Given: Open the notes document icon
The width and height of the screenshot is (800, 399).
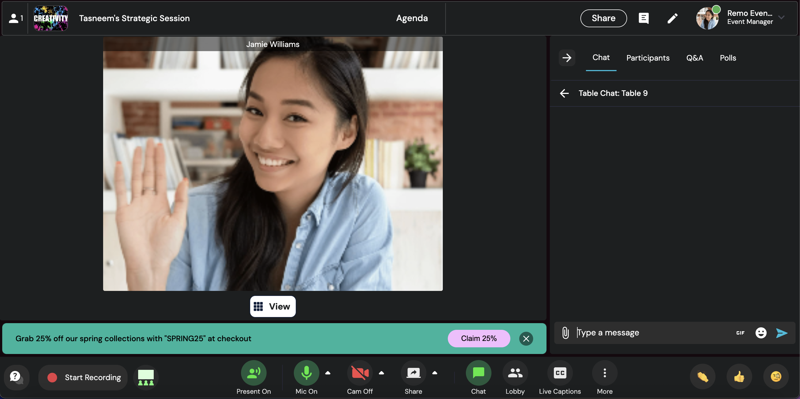Looking at the screenshot, I should (x=644, y=18).
